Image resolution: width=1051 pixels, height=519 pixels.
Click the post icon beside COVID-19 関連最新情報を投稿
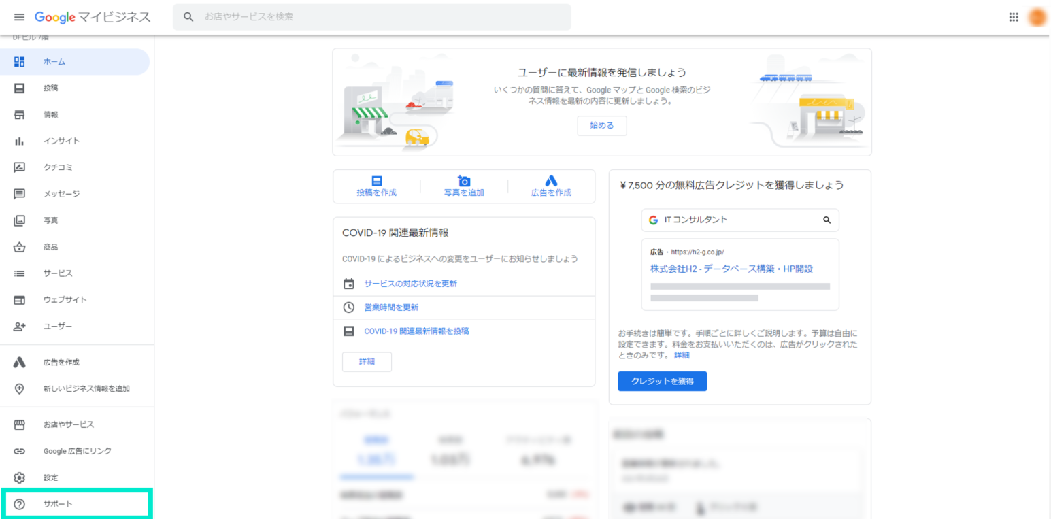point(349,331)
